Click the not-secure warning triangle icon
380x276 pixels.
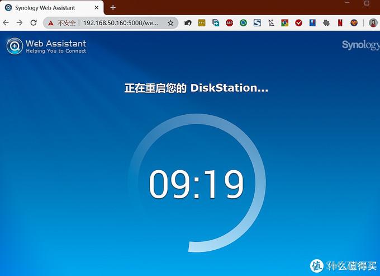[x=51, y=23]
